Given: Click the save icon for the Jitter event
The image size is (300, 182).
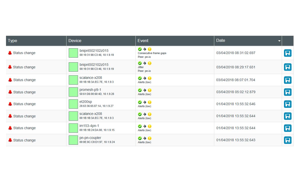Looking at the screenshot, I should pyautogui.click(x=287, y=67).
